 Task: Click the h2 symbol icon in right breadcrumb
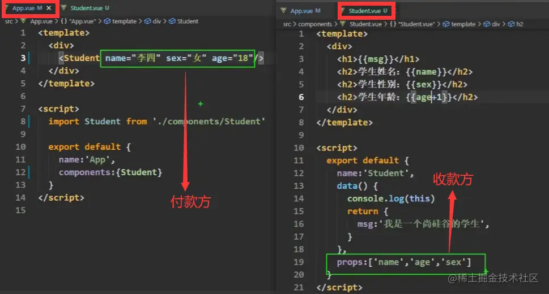[x=511, y=24]
